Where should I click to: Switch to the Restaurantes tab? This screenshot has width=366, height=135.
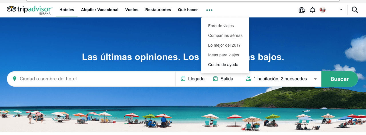[x=158, y=10]
